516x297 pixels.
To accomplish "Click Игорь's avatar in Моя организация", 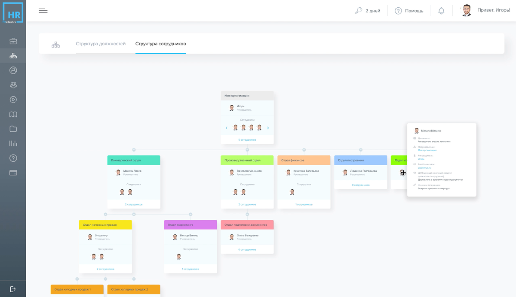I will pos(232,108).
